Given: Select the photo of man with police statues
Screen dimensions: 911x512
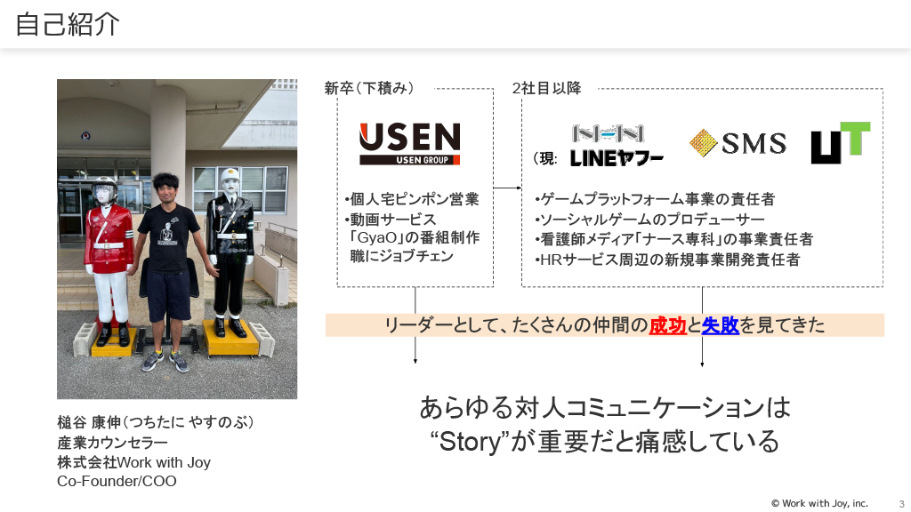Looking at the screenshot, I should point(177,239).
